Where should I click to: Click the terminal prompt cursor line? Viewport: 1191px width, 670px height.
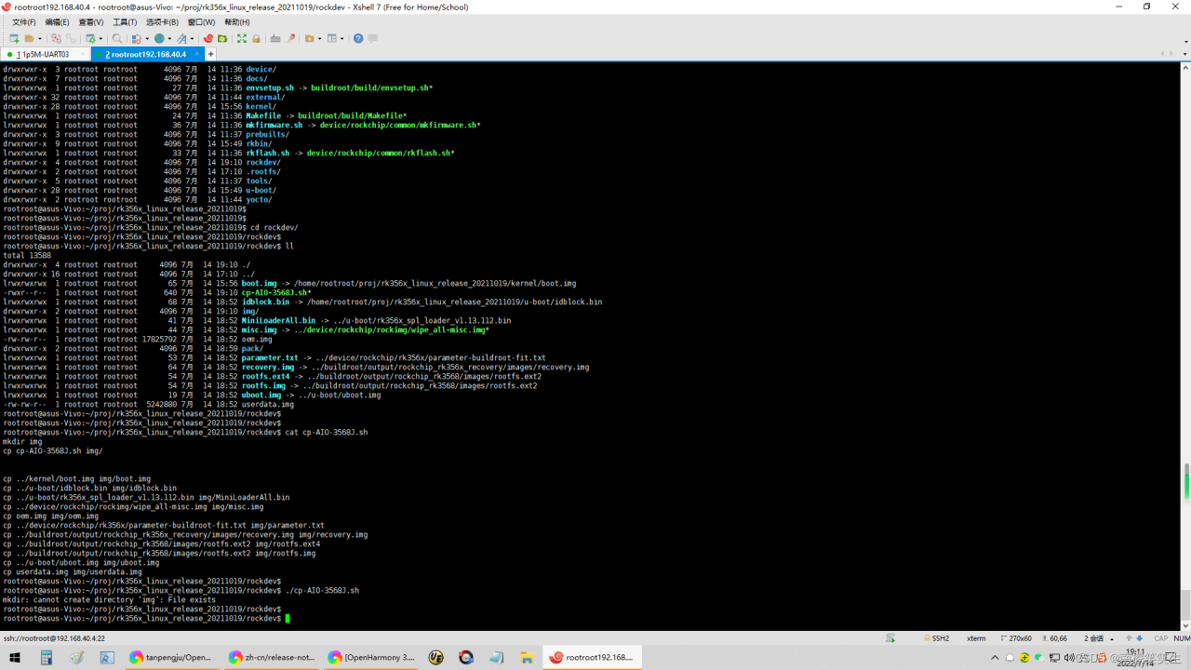tap(145, 618)
